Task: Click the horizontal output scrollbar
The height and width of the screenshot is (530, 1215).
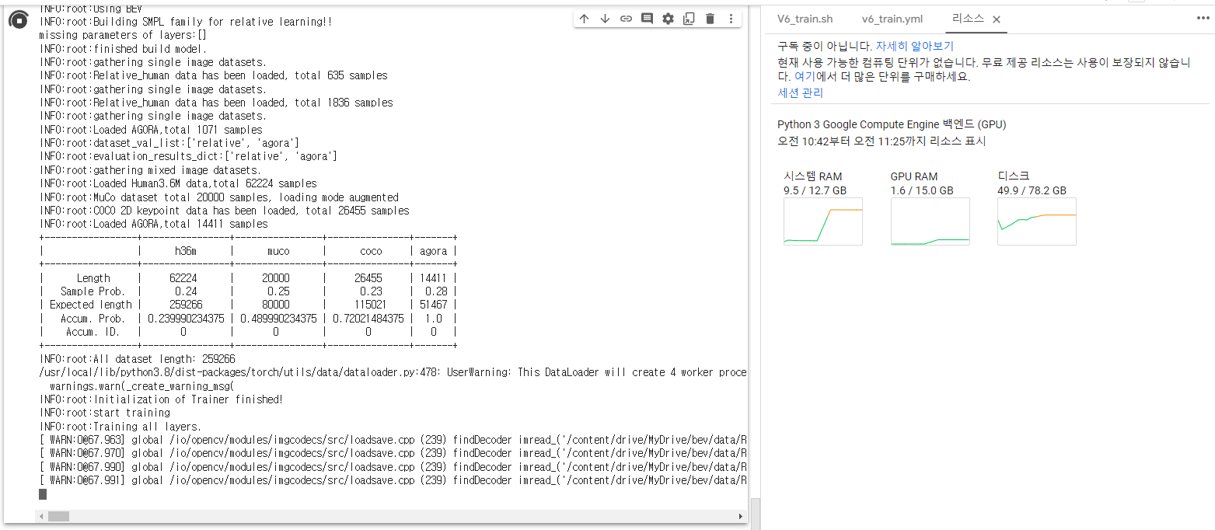Action: (x=58, y=516)
